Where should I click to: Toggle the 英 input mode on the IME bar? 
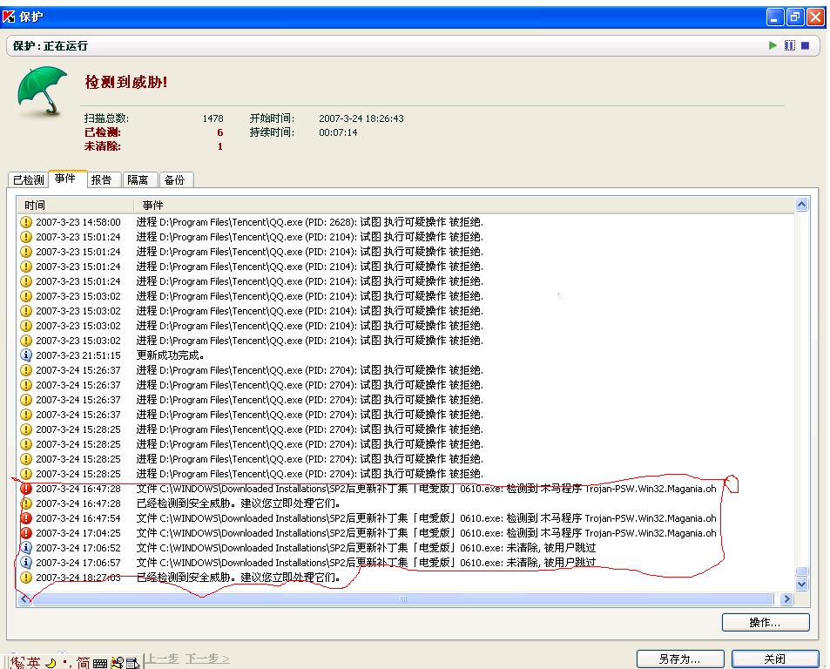(x=33, y=662)
